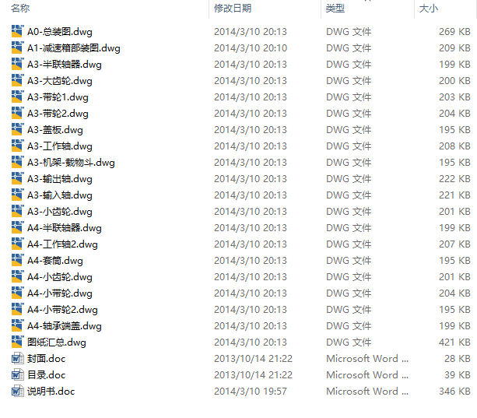Click the Word icon for 封面.doc
477x418 pixels.
(x=17, y=358)
